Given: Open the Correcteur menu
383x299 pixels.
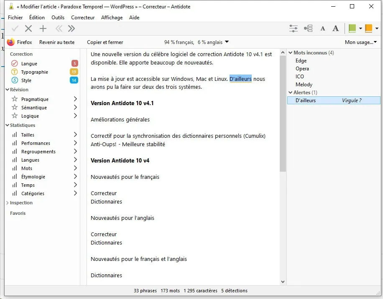Looking at the screenshot, I should [83, 18].
